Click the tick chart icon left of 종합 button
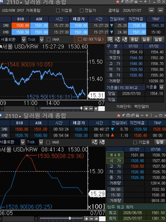This screenshot has height=222, width=166. 118,40
